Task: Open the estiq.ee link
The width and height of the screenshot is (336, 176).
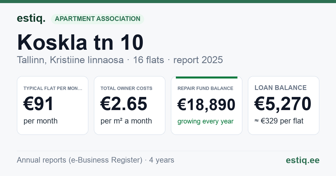Action: point(303,160)
